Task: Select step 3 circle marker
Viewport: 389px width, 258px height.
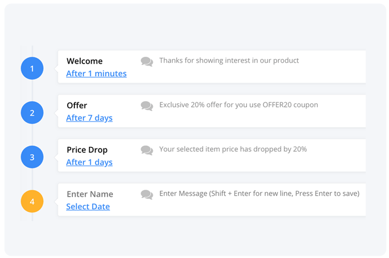Action: [32, 157]
